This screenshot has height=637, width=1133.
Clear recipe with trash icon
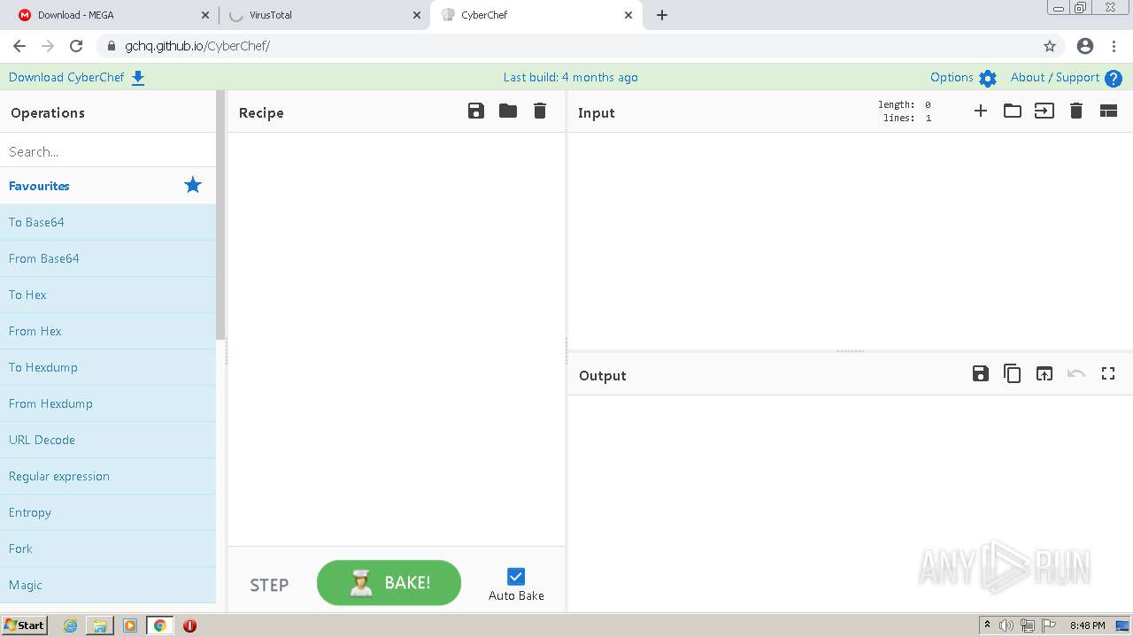(540, 111)
